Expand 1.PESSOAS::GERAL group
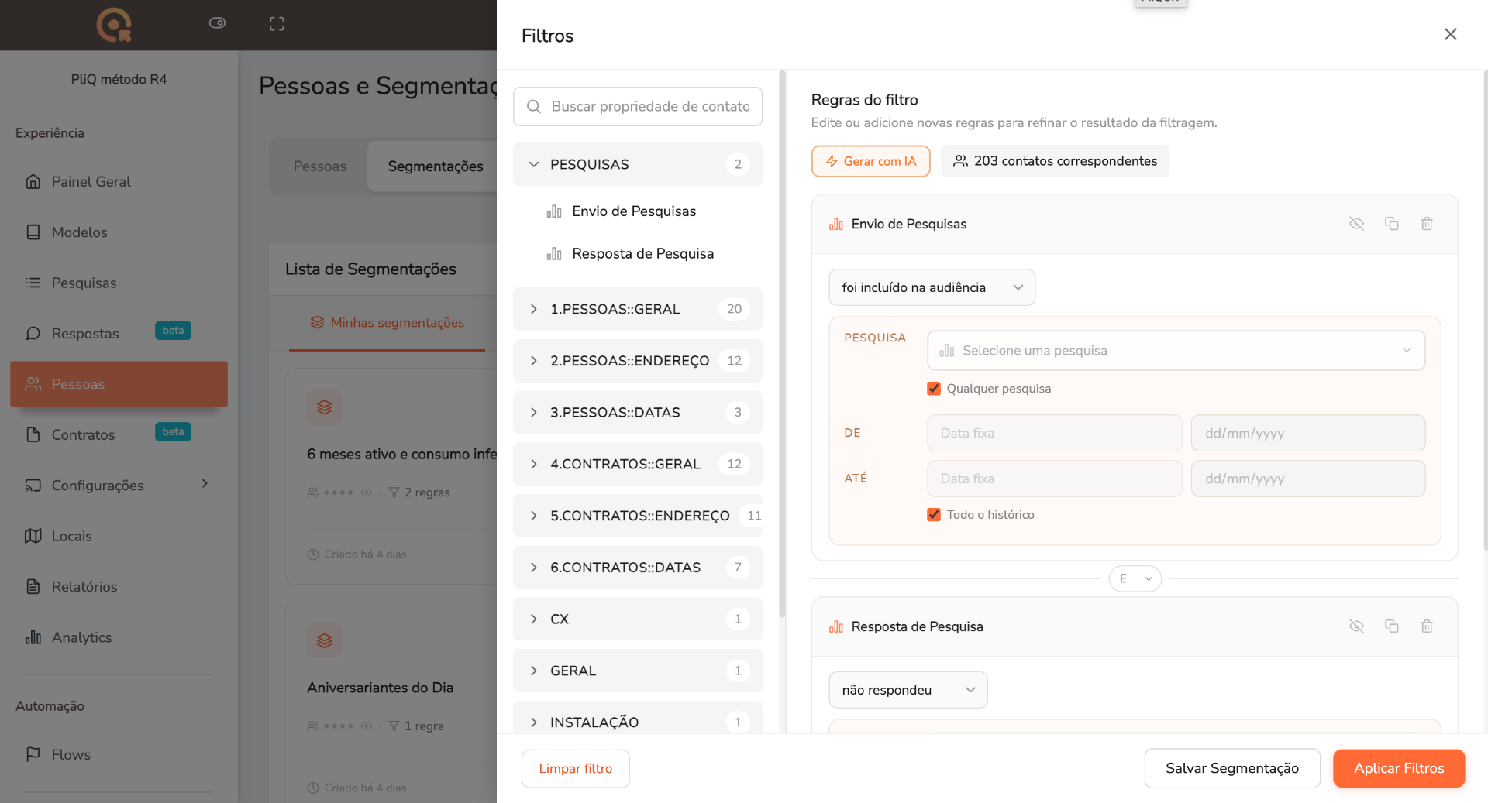The image size is (1488, 803). [x=637, y=309]
